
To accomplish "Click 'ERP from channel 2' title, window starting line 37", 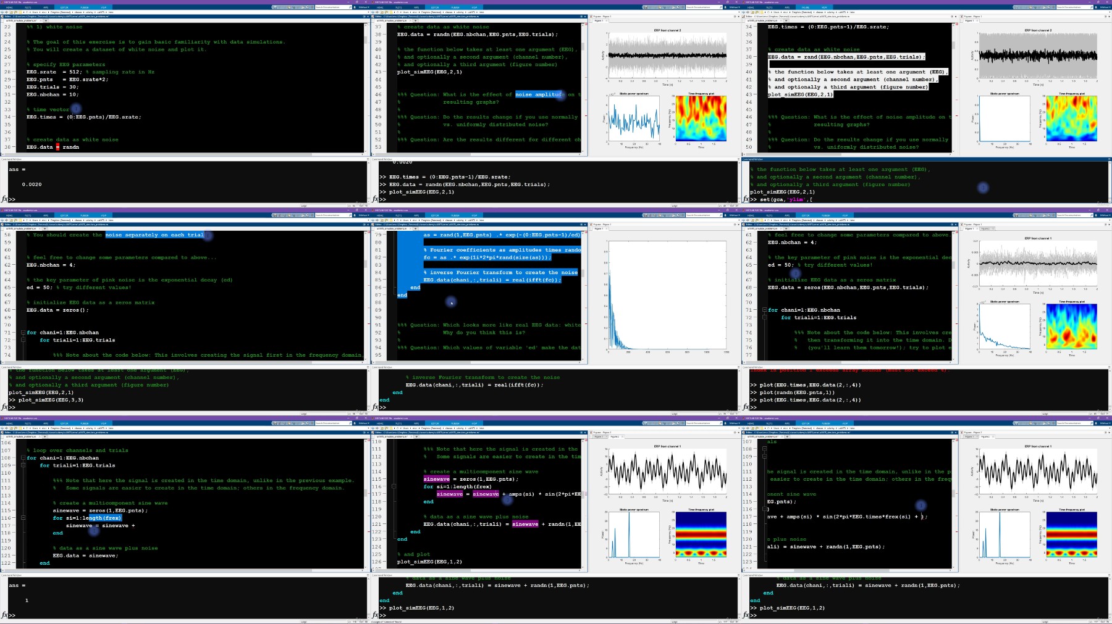I will (x=667, y=30).
